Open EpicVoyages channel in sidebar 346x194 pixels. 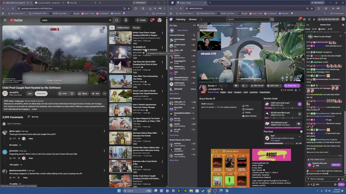[182, 40]
